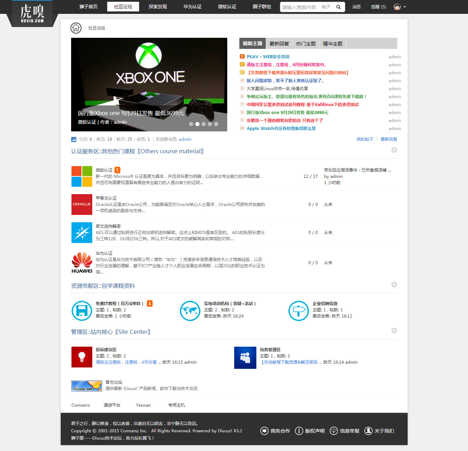Viewport: 468px width, 451px height.
Task: Open the 专用主机 friend link
Action: [177, 405]
